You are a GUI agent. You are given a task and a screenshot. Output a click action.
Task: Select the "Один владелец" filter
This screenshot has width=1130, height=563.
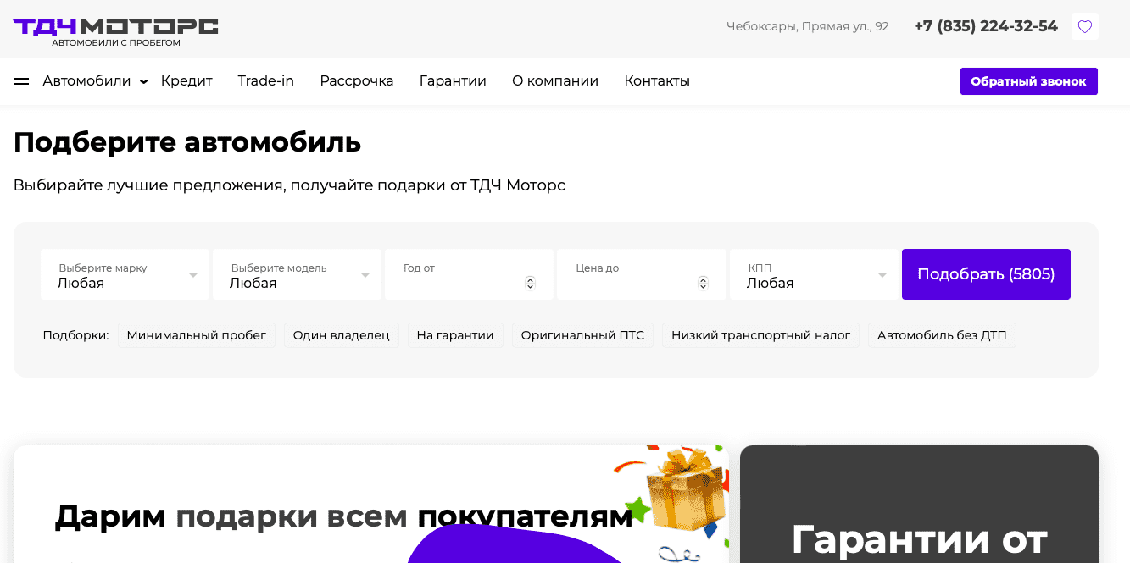341,335
